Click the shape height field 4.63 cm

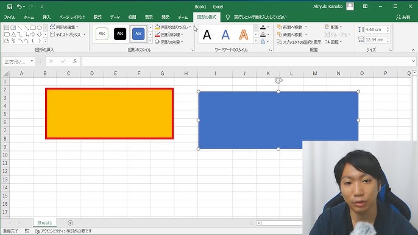click(375, 30)
